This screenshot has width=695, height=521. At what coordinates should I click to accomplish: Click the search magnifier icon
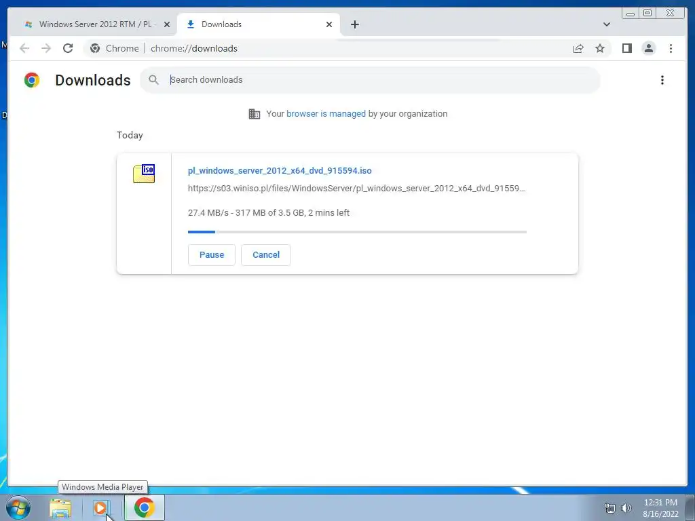154,80
